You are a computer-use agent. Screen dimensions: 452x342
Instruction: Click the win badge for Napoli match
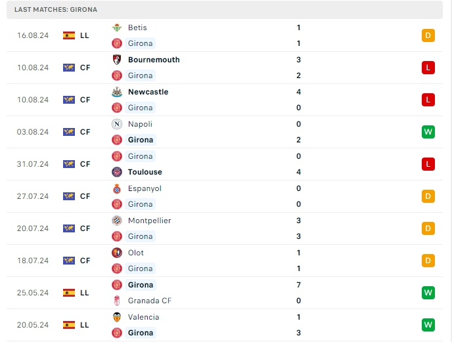tap(428, 132)
